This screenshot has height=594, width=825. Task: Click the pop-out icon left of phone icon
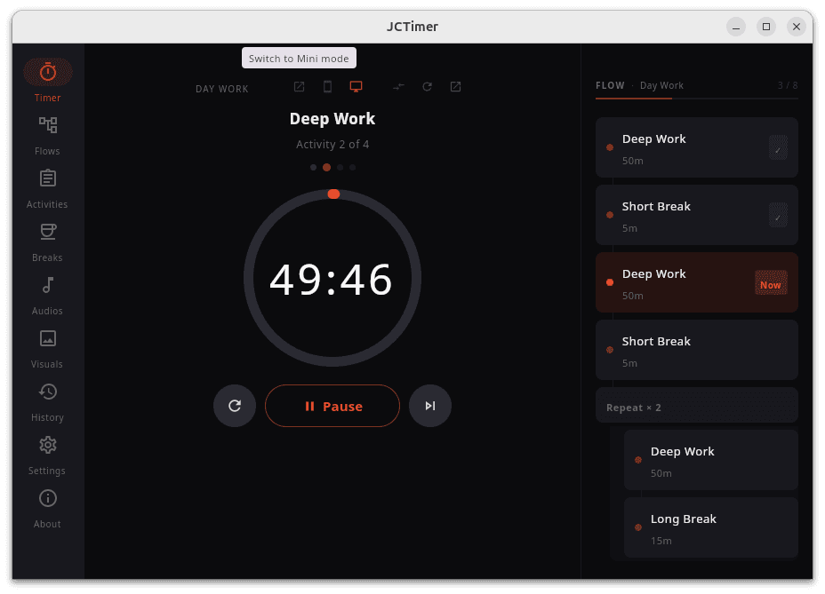click(x=299, y=87)
